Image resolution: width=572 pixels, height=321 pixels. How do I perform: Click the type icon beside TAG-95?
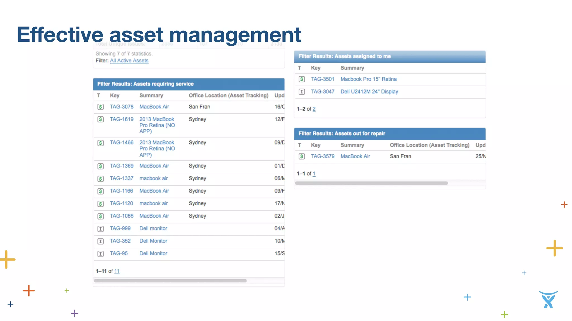(101, 254)
